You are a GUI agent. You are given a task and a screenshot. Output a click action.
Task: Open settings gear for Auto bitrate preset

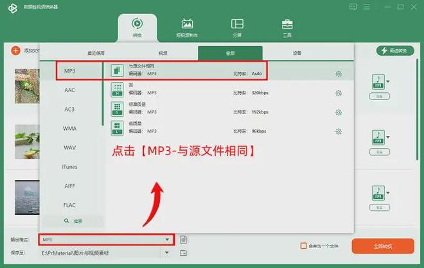[x=339, y=74]
